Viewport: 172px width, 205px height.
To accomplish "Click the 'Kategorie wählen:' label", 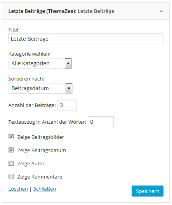I will (x=30, y=54).
